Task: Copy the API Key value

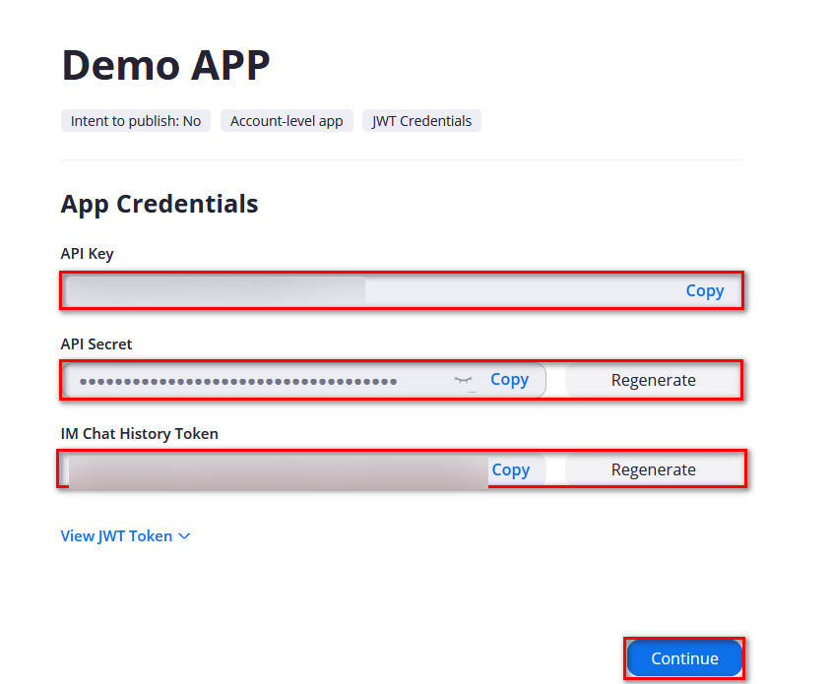Action: click(x=704, y=290)
